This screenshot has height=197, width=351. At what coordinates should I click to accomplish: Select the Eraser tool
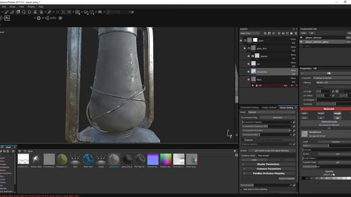[x=12, y=12]
